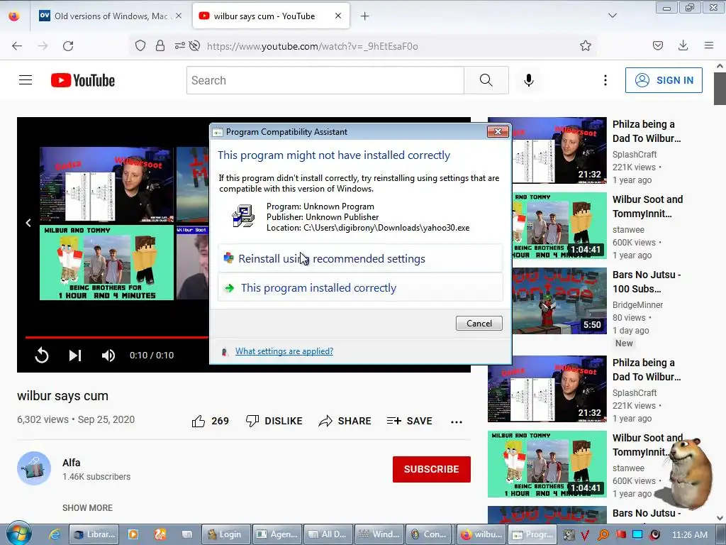The width and height of the screenshot is (726, 545).
Task: Cancel the Program Compatibility Assistant dialog
Action: tap(479, 324)
